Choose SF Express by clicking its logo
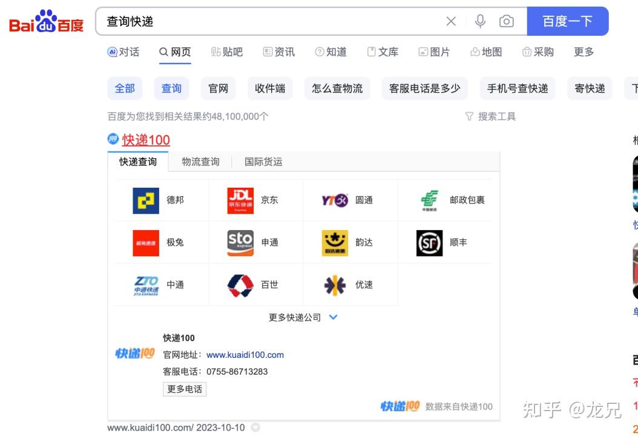The image size is (638, 436). coord(429,242)
